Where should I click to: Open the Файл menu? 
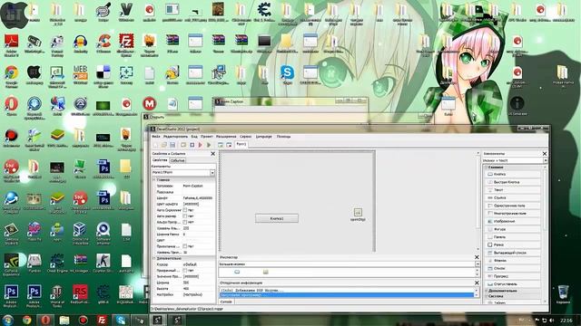point(156,137)
